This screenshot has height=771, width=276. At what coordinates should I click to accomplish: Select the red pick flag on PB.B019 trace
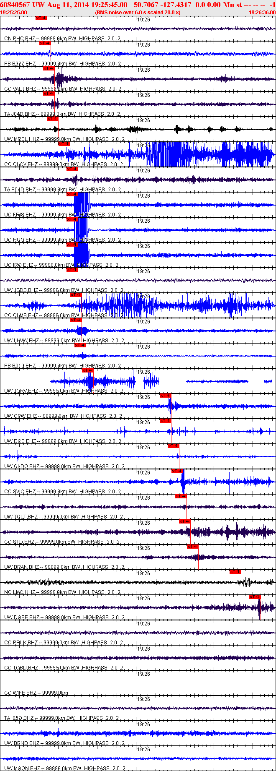[x=80, y=345]
